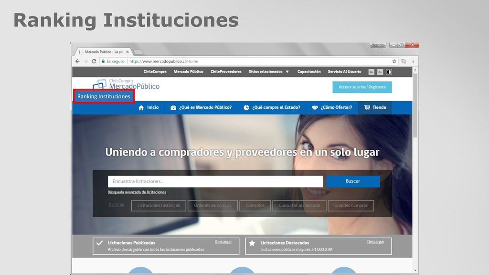Open Capacitación top menu link
Viewport: 489px width, 275px height.
pyautogui.click(x=309, y=72)
